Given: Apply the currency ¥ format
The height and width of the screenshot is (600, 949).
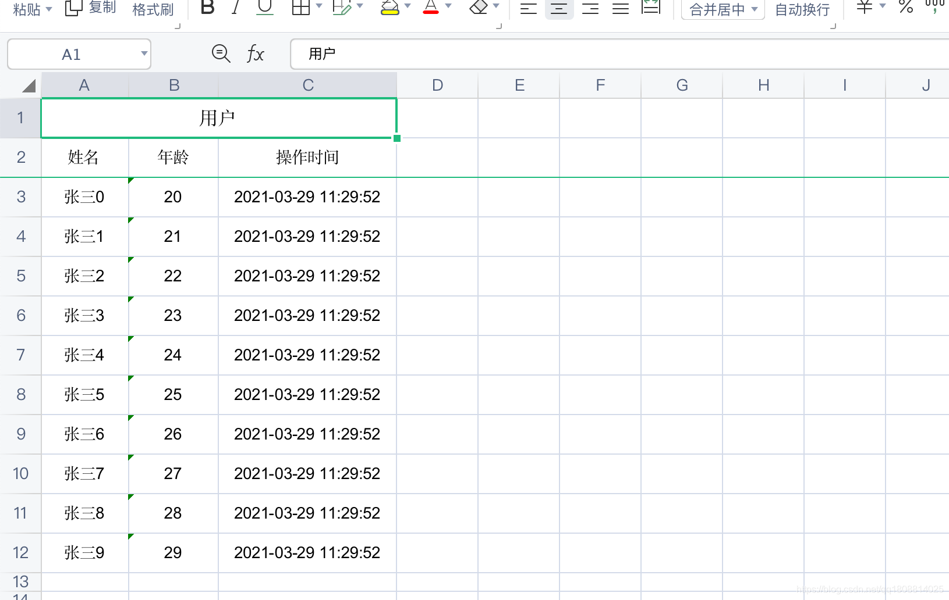Looking at the screenshot, I should [865, 8].
